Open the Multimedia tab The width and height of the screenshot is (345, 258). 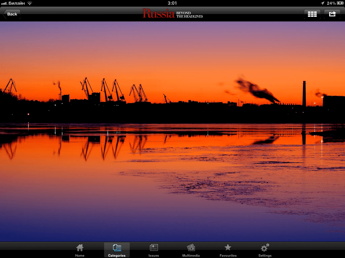(191, 250)
